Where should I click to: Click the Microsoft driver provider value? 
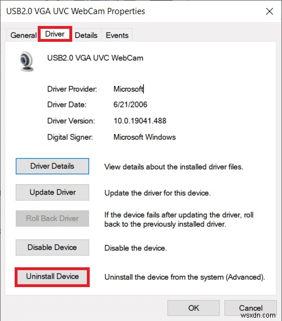(x=129, y=89)
